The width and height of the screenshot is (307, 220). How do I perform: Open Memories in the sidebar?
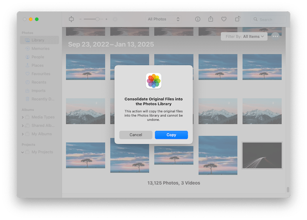click(40, 49)
